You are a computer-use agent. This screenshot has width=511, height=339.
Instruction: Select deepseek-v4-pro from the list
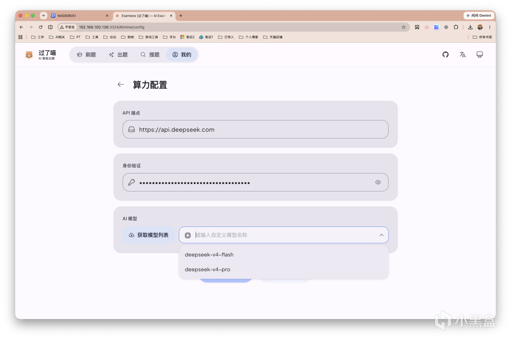(x=283, y=270)
